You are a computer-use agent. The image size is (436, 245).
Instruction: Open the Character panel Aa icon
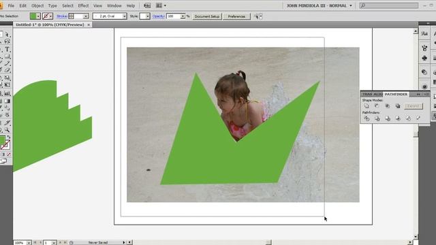[x=424, y=33]
